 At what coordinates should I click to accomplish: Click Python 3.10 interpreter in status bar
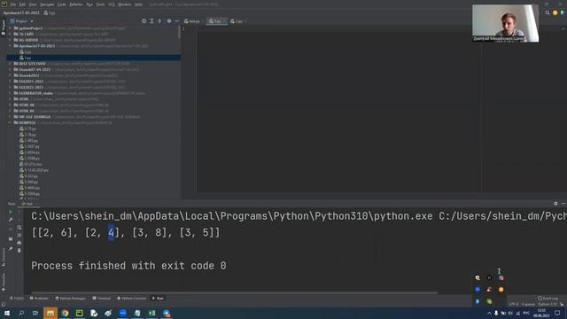(548, 305)
